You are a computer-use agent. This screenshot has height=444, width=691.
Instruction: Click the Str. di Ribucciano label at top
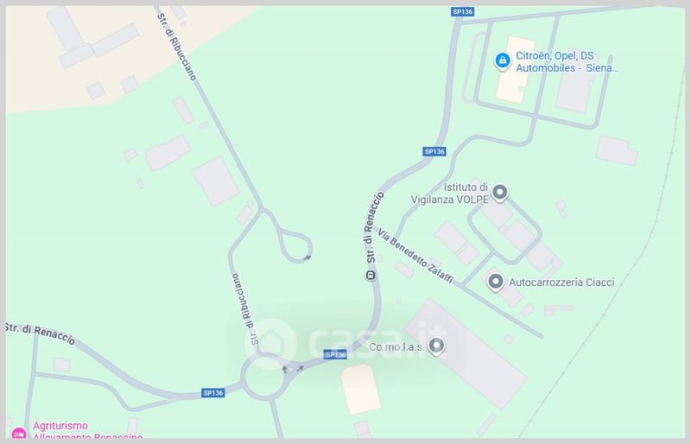pyautogui.click(x=176, y=47)
